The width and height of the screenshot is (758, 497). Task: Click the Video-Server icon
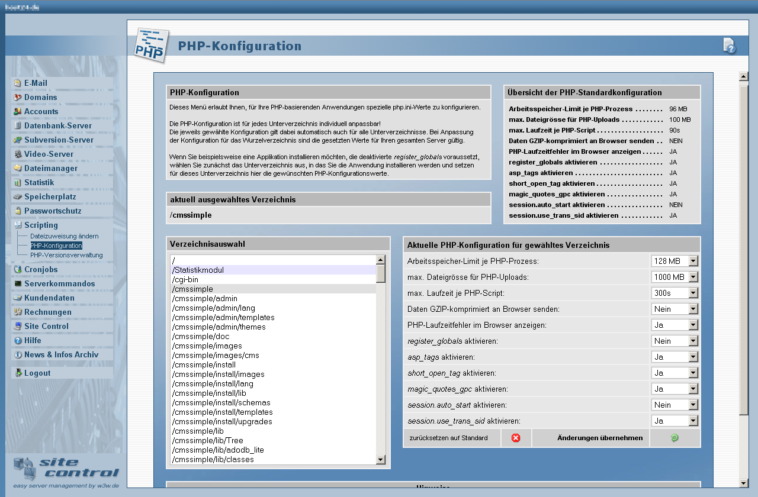[x=18, y=154]
